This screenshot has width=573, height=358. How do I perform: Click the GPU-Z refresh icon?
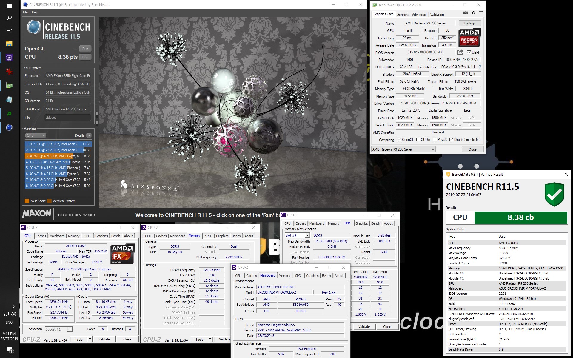coord(473,13)
